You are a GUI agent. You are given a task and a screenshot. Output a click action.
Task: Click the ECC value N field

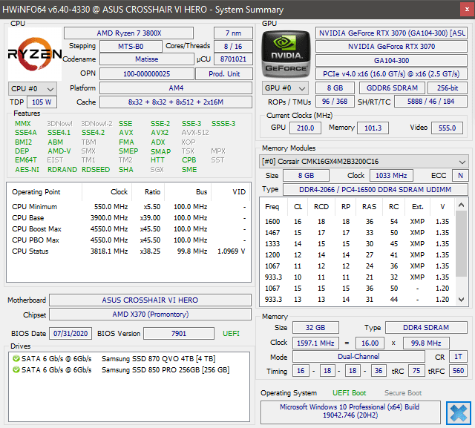coord(460,176)
